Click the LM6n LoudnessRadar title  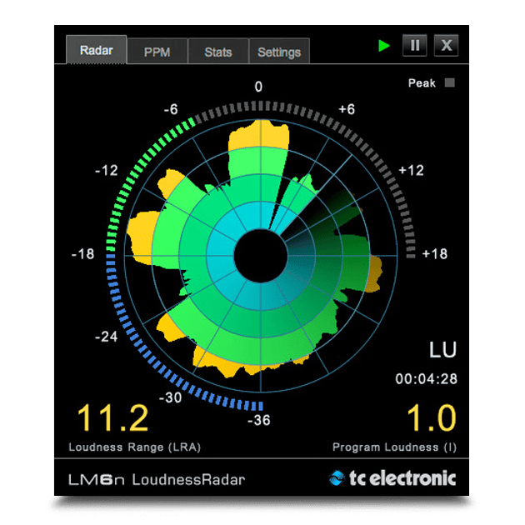coord(157,479)
